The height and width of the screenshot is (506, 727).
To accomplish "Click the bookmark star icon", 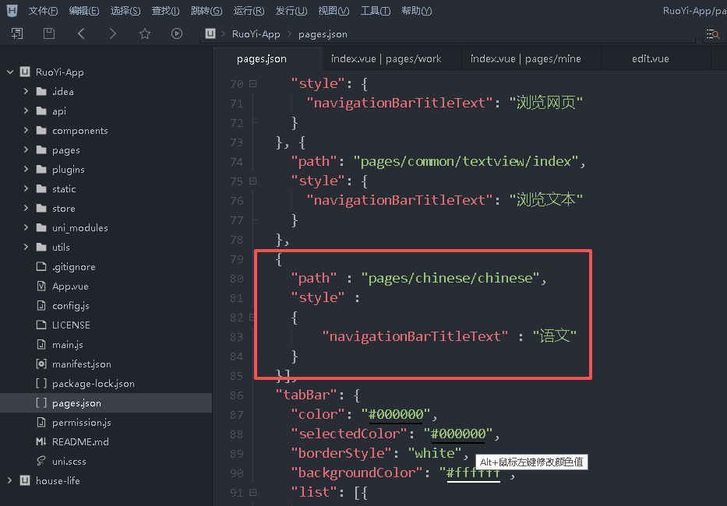I will pyautogui.click(x=145, y=33).
